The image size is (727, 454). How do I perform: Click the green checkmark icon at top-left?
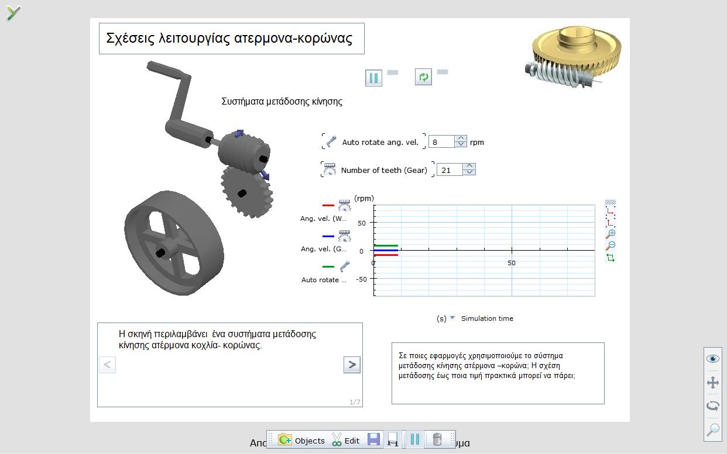coord(13,12)
